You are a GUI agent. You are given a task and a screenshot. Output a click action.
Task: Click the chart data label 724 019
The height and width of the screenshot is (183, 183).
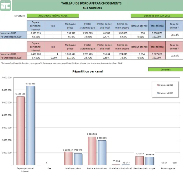coord(140,154)
